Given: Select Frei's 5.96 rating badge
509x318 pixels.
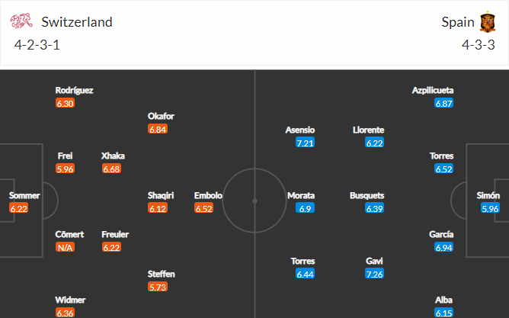Looking at the screenshot, I should pos(66,169).
